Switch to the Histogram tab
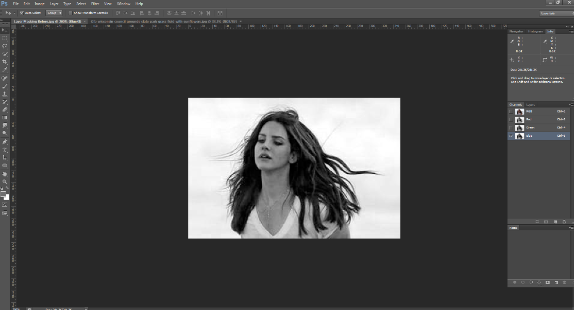Viewport: 574px width, 310px height. (x=536, y=31)
